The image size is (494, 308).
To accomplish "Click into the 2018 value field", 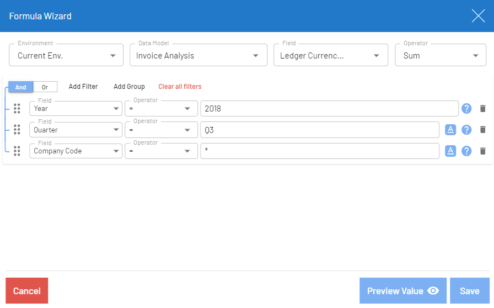I will coord(329,109).
